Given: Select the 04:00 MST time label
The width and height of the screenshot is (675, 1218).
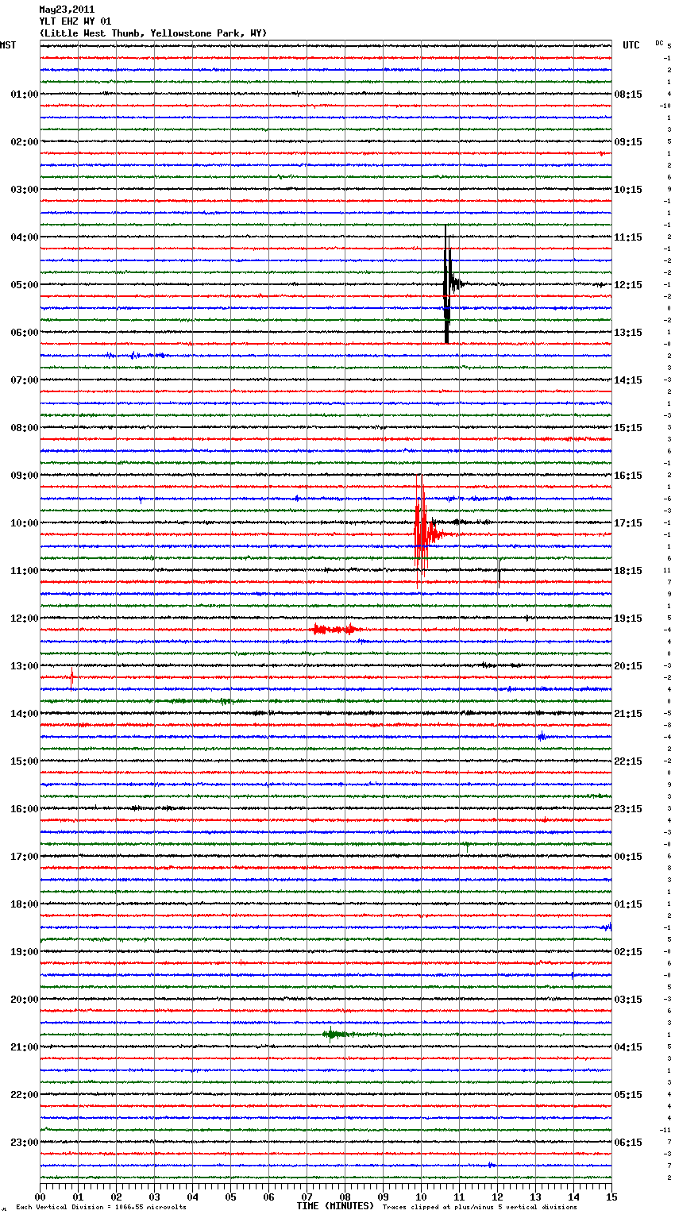Looking at the screenshot, I should (x=24, y=237).
